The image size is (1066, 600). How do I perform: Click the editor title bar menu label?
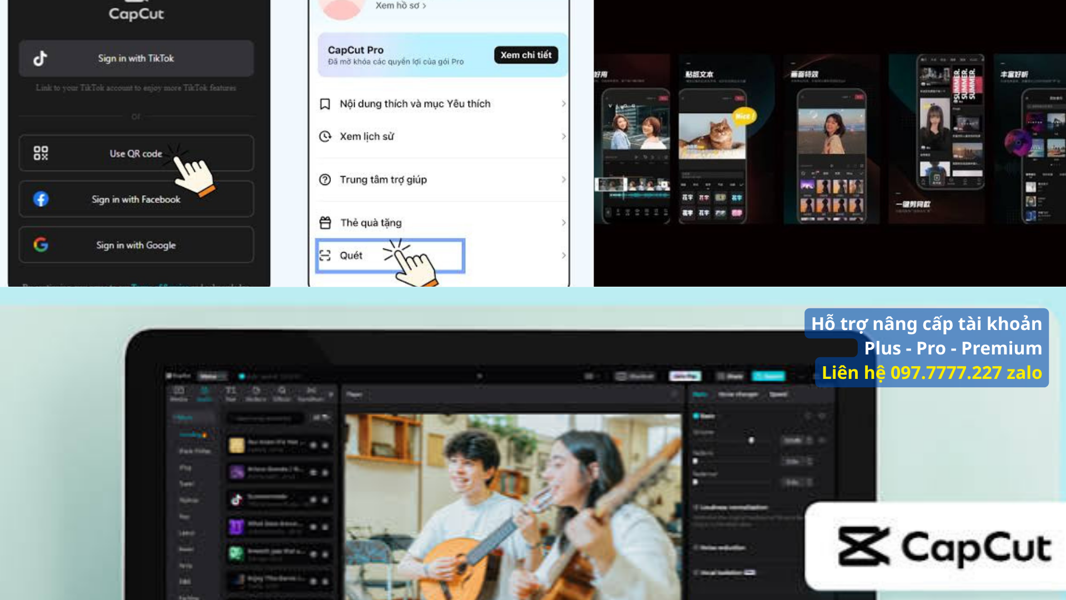point(213,376)
